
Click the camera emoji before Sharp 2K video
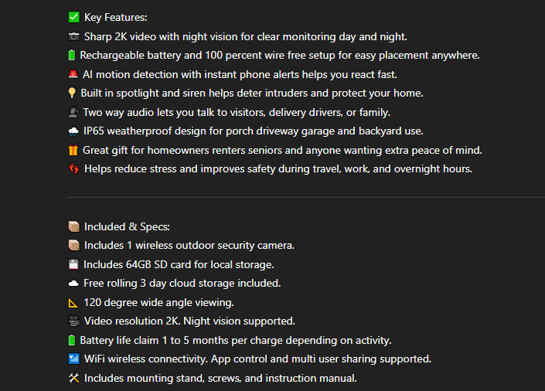click(73, 36)
